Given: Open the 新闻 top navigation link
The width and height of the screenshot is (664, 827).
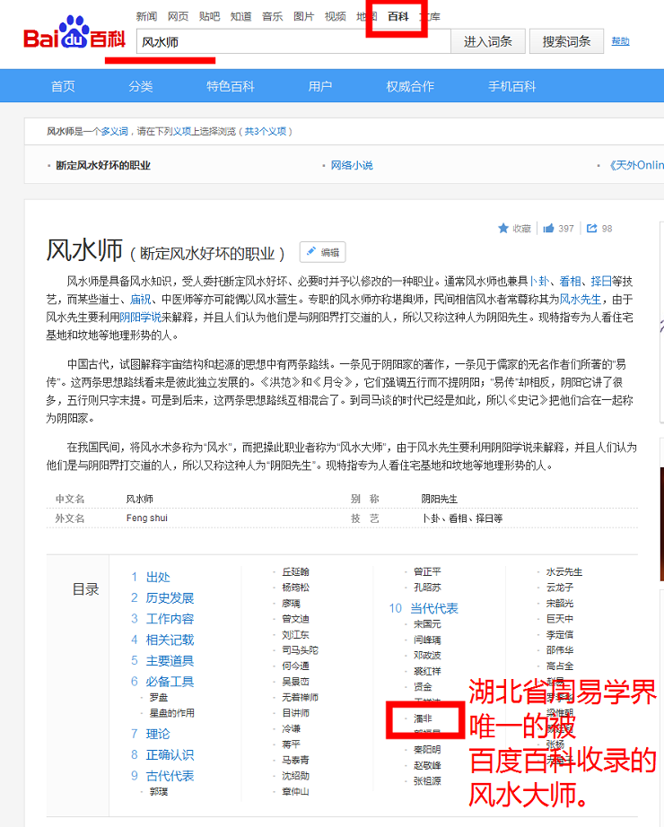Looking at the screenshot, I should (146, 16).
